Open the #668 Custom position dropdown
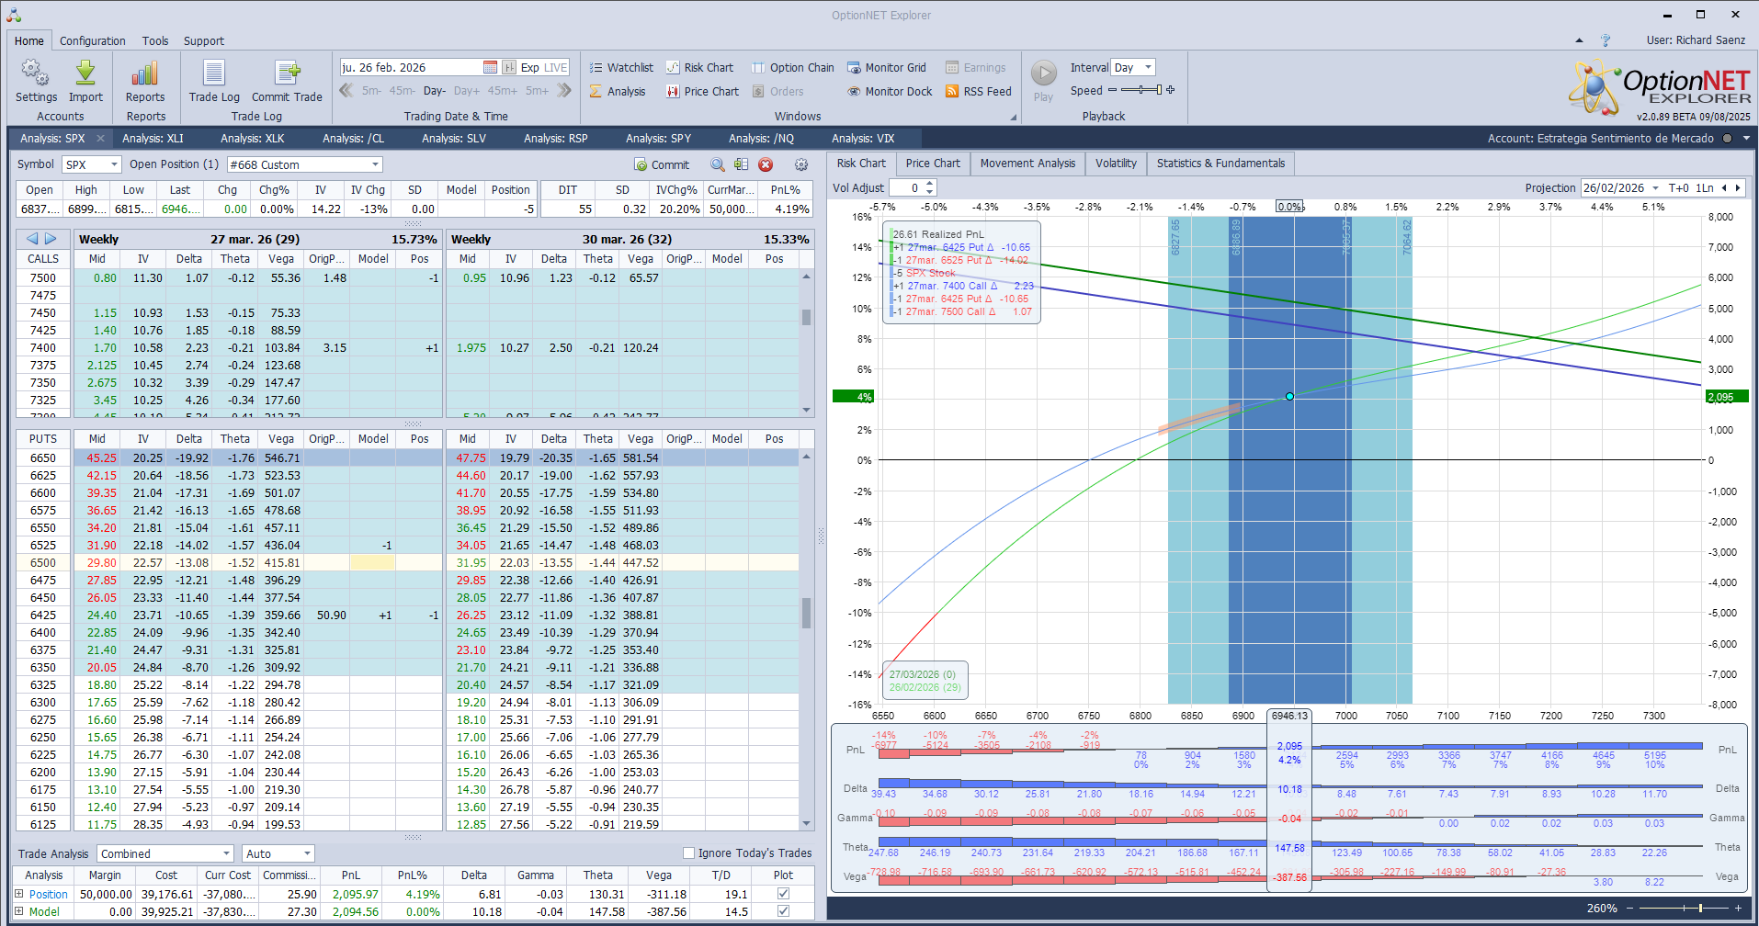 tap(375, 164)
